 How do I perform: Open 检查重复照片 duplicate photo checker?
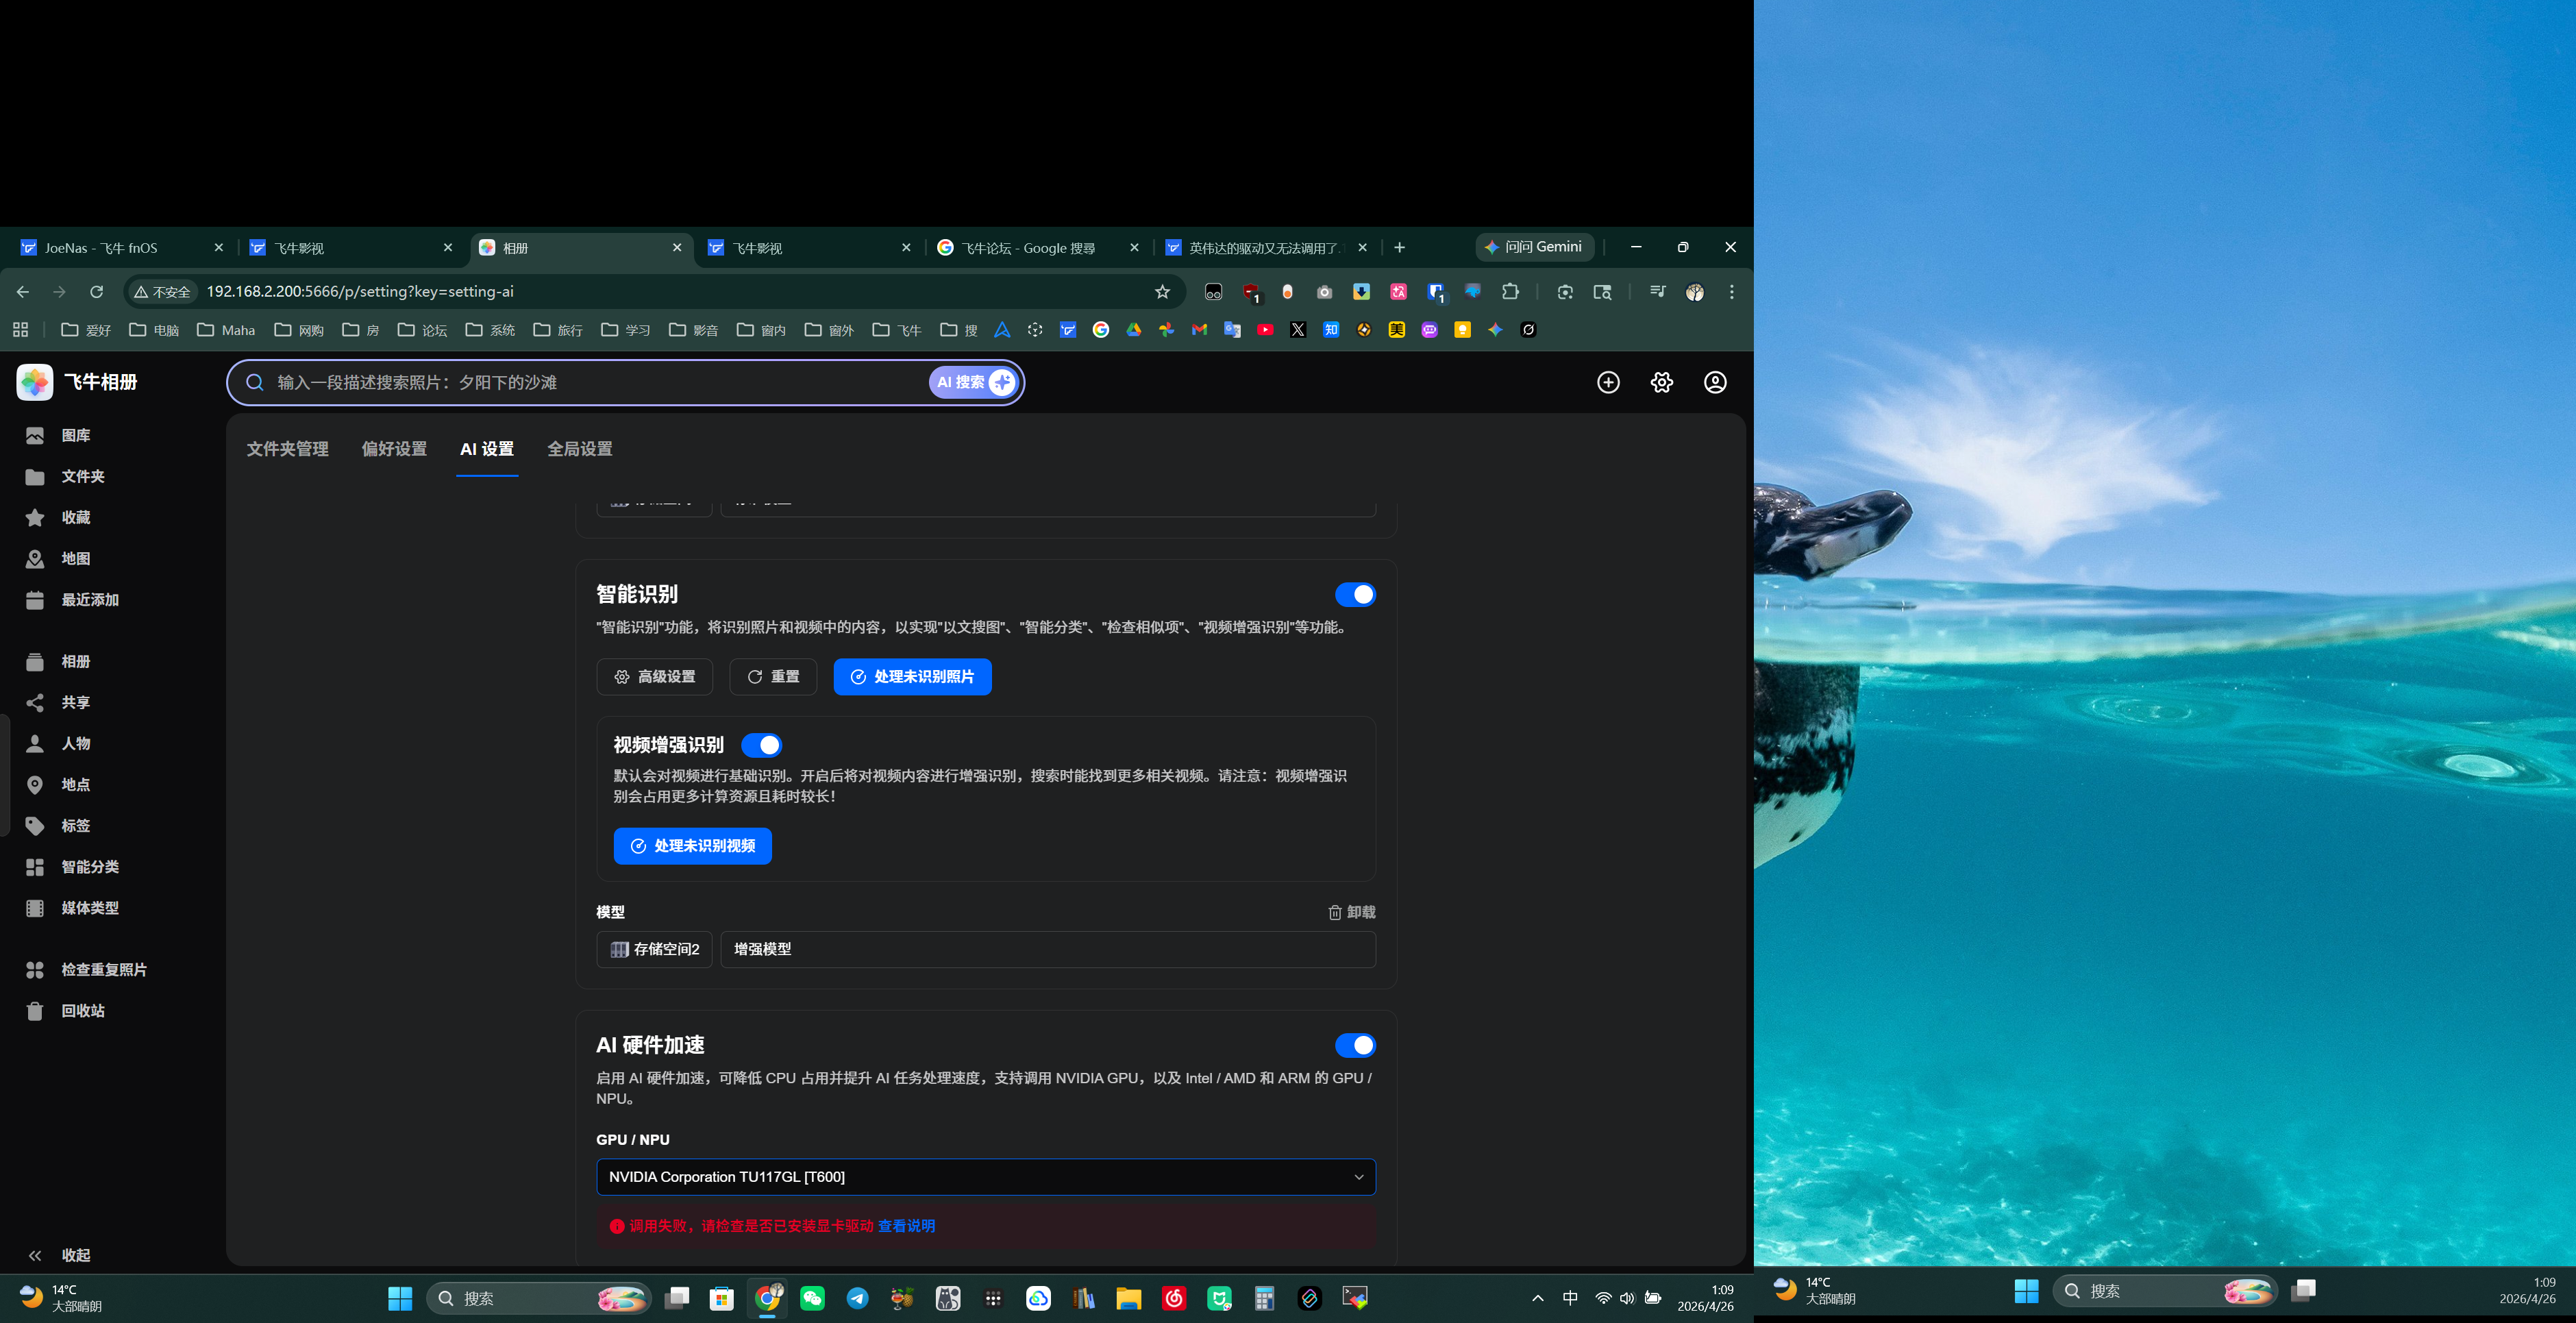click(x=102, y=969)
